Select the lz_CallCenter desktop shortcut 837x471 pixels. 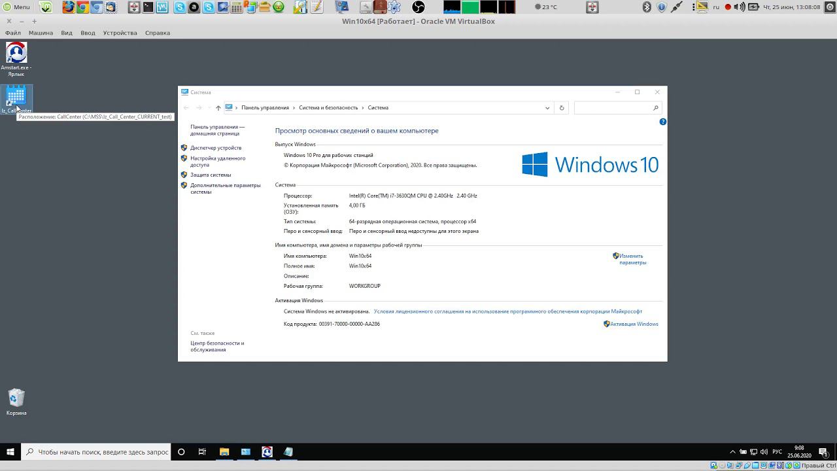point(16,99)
